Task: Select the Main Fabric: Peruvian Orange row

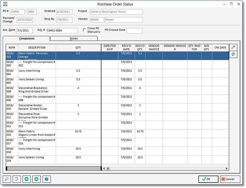Action: pyautogui.click(x=117, y=56)
